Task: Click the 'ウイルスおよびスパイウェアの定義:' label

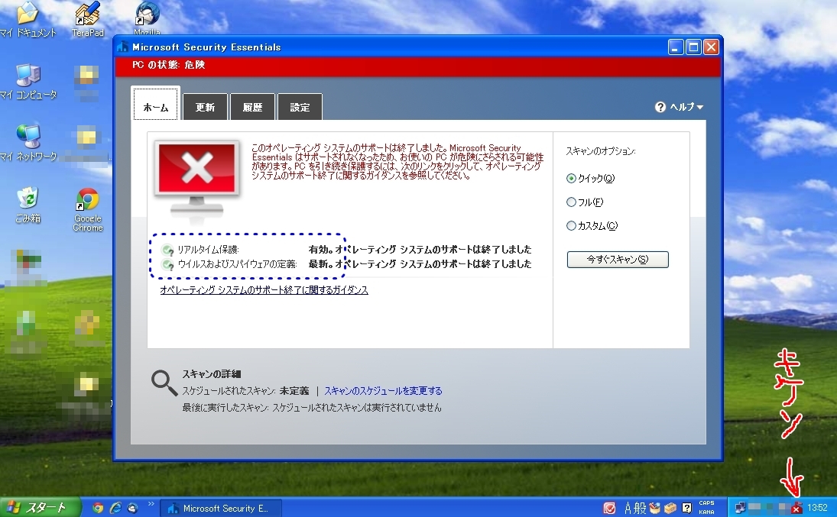Action: pos(238,264)
